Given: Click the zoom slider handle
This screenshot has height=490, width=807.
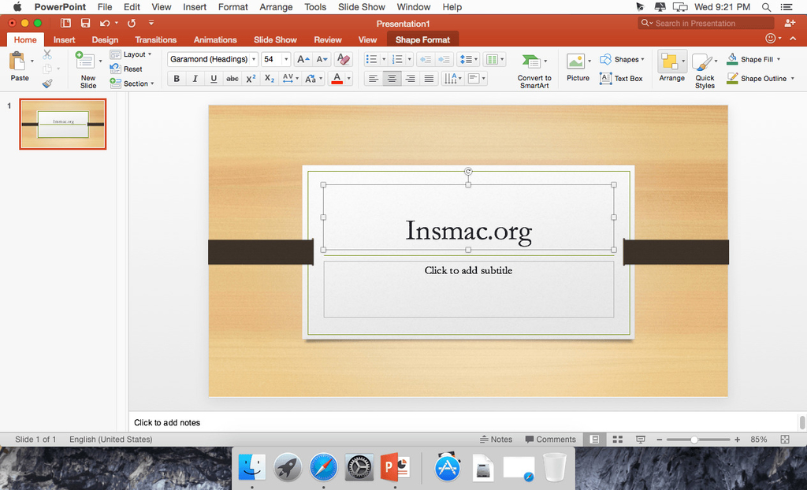Looking at the screenshot, I should tap(694, 440).
